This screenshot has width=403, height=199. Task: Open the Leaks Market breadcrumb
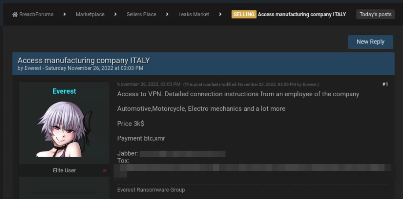point(194,14)
